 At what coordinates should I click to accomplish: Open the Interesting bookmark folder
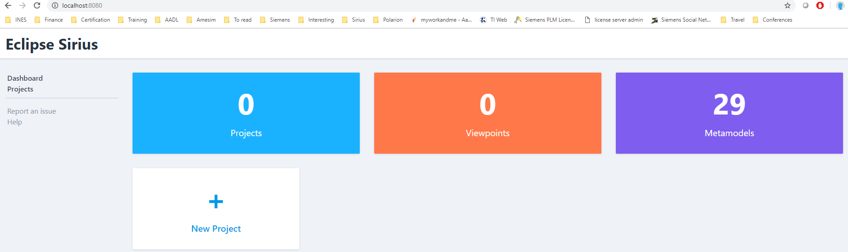[316, 20]
